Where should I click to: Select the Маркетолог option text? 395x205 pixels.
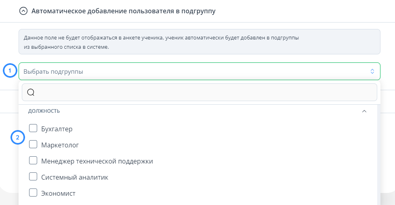pyautogui.click(x=60, y=145)
